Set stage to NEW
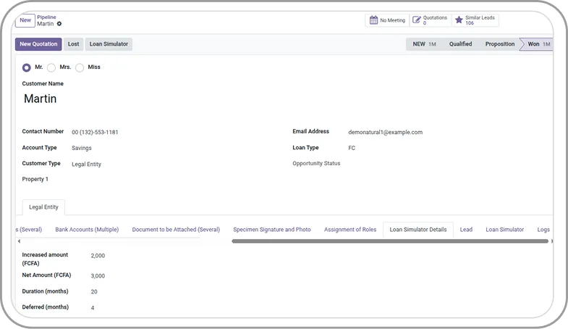Screen dimensions: 568x329 click(x=424, y=44)
